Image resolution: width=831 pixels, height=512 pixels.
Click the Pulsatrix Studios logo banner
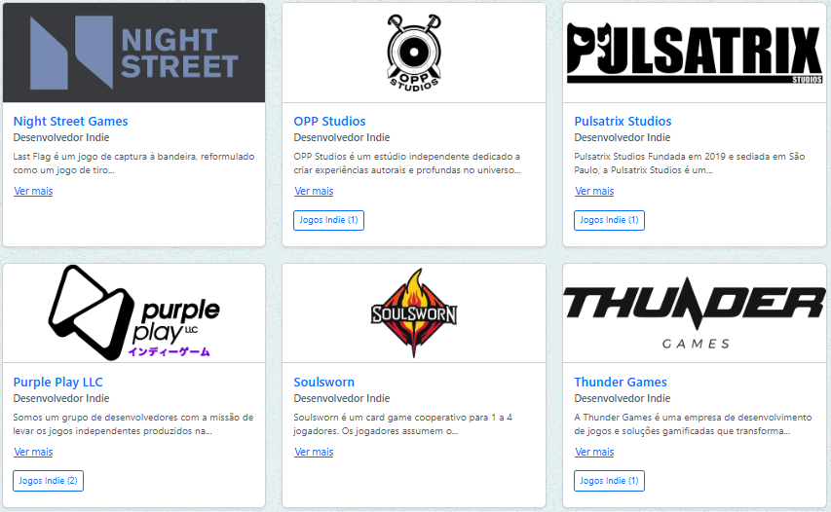point(695,53)
